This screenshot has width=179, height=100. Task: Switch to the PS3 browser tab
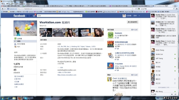(x=120, y=6)
